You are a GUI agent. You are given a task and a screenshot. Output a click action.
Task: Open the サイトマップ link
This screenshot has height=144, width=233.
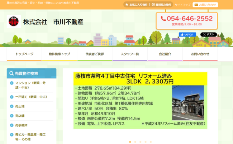coord(182,5)
